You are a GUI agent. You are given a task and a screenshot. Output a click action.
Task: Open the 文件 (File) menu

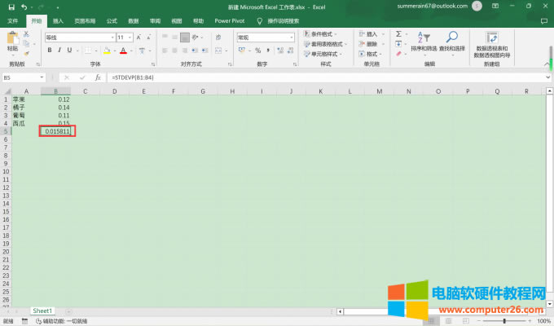coord(12,20)
